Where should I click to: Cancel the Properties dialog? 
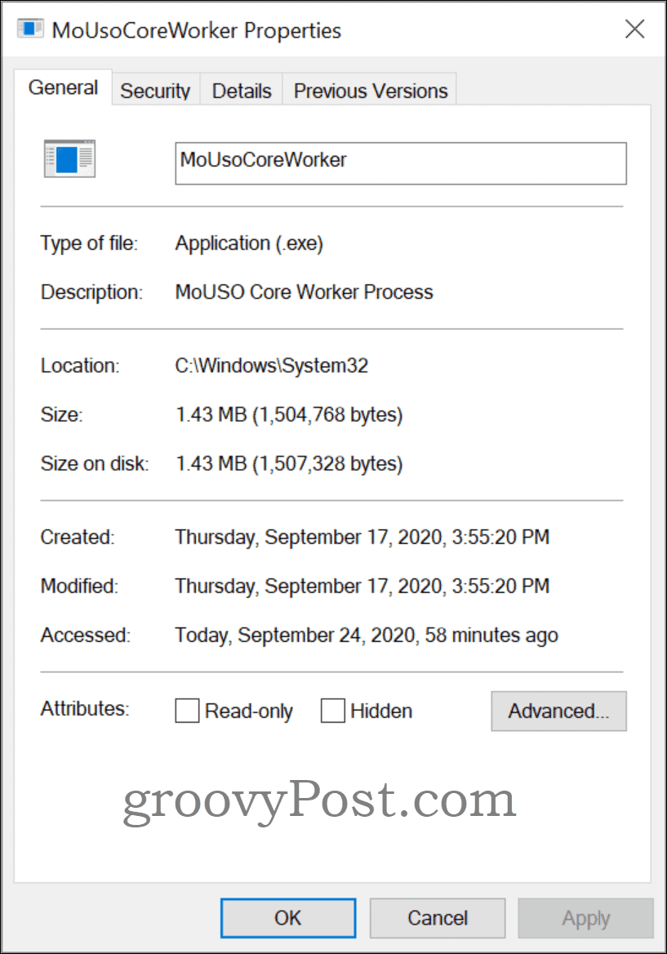437,918
